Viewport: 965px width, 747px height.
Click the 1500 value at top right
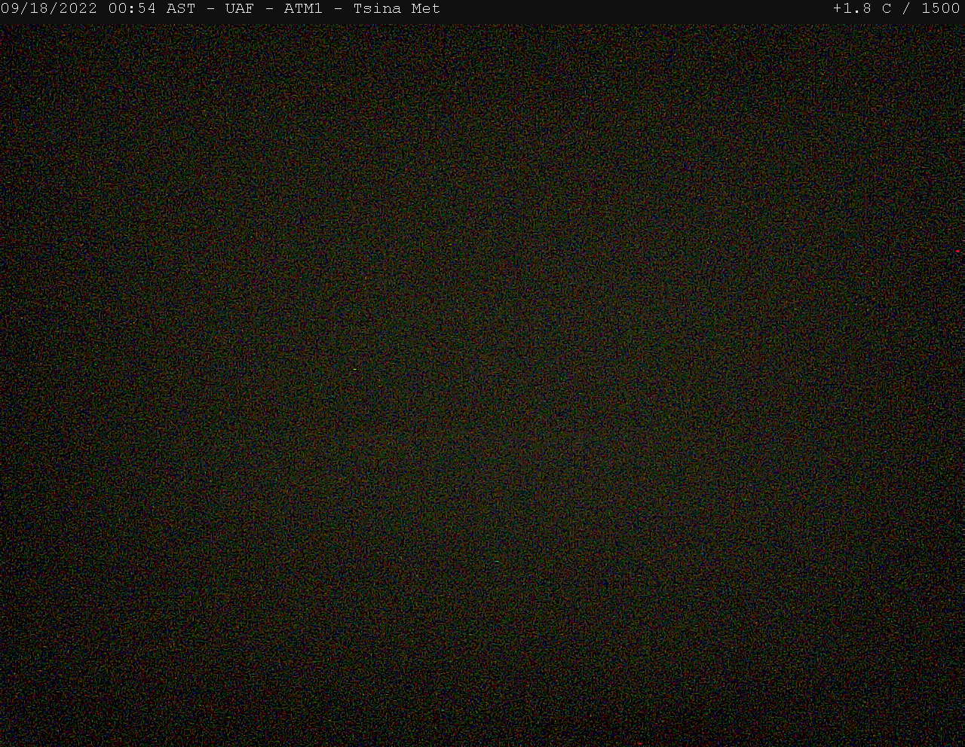[941, 9]
